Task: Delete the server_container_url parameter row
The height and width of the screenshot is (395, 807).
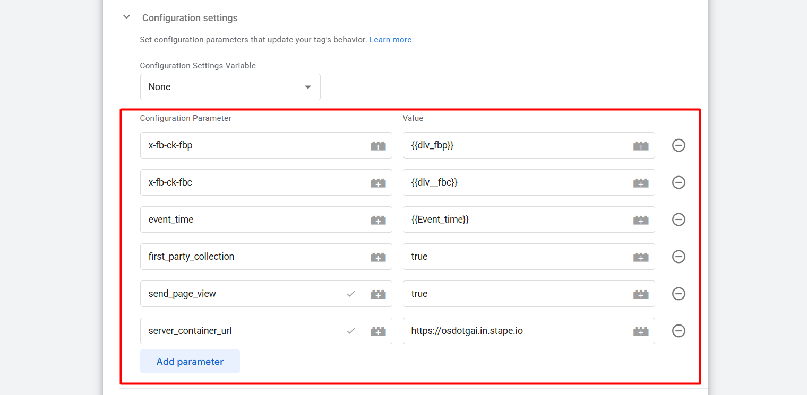Action: point(679,331)
